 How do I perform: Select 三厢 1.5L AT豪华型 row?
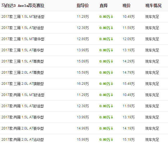84,50
